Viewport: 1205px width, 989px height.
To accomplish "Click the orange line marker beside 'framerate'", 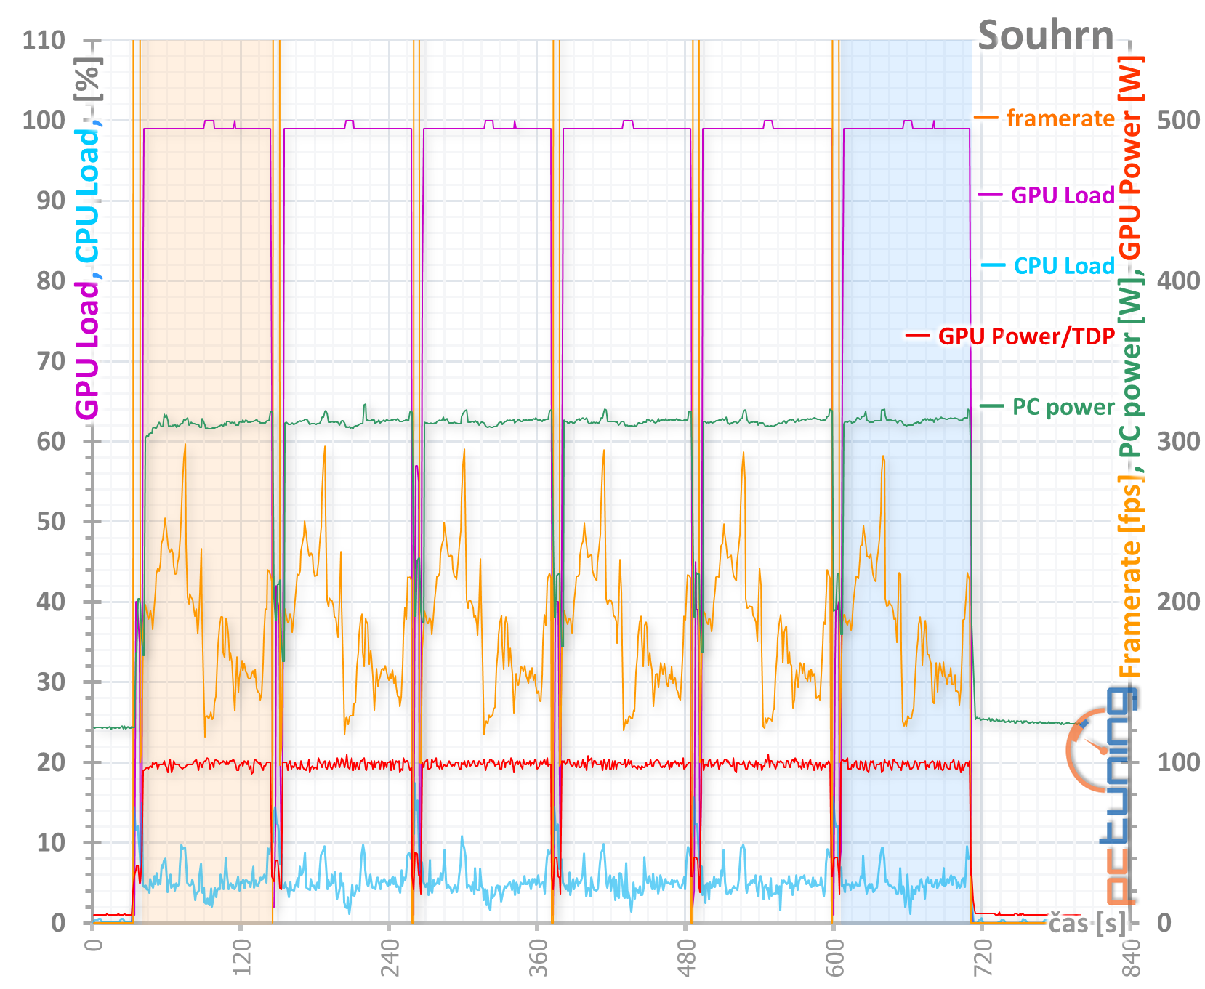I will pos(986,118).
